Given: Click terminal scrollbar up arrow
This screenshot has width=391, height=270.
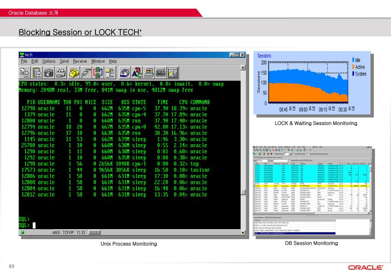Looking at the screenshot, I should [243, 67].
